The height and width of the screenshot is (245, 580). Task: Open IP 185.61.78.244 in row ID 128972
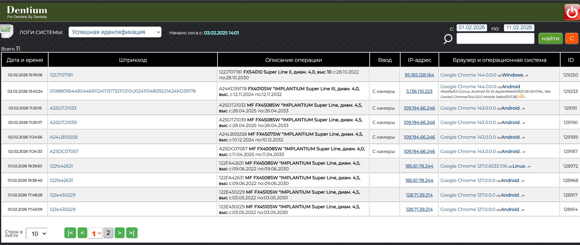pyautogui.click(x=419, y=166)
